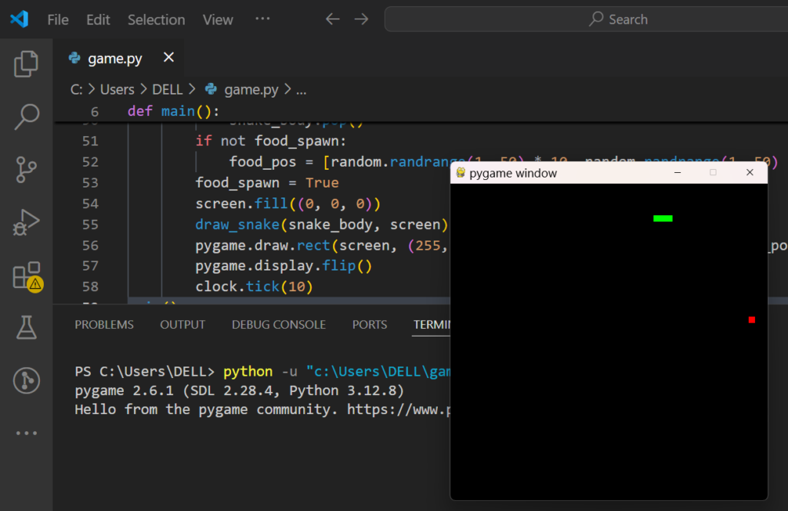The image size is (788, 511).
Task: Open the Run and Debug view
Action: pyautogui.click(x=26, y=222)
